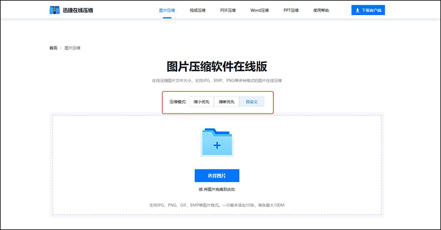Click the 图片压缩软件在线版 heading
Image resolution: width=441 pixels, height=230 pixels.
[x=217, y=66]
